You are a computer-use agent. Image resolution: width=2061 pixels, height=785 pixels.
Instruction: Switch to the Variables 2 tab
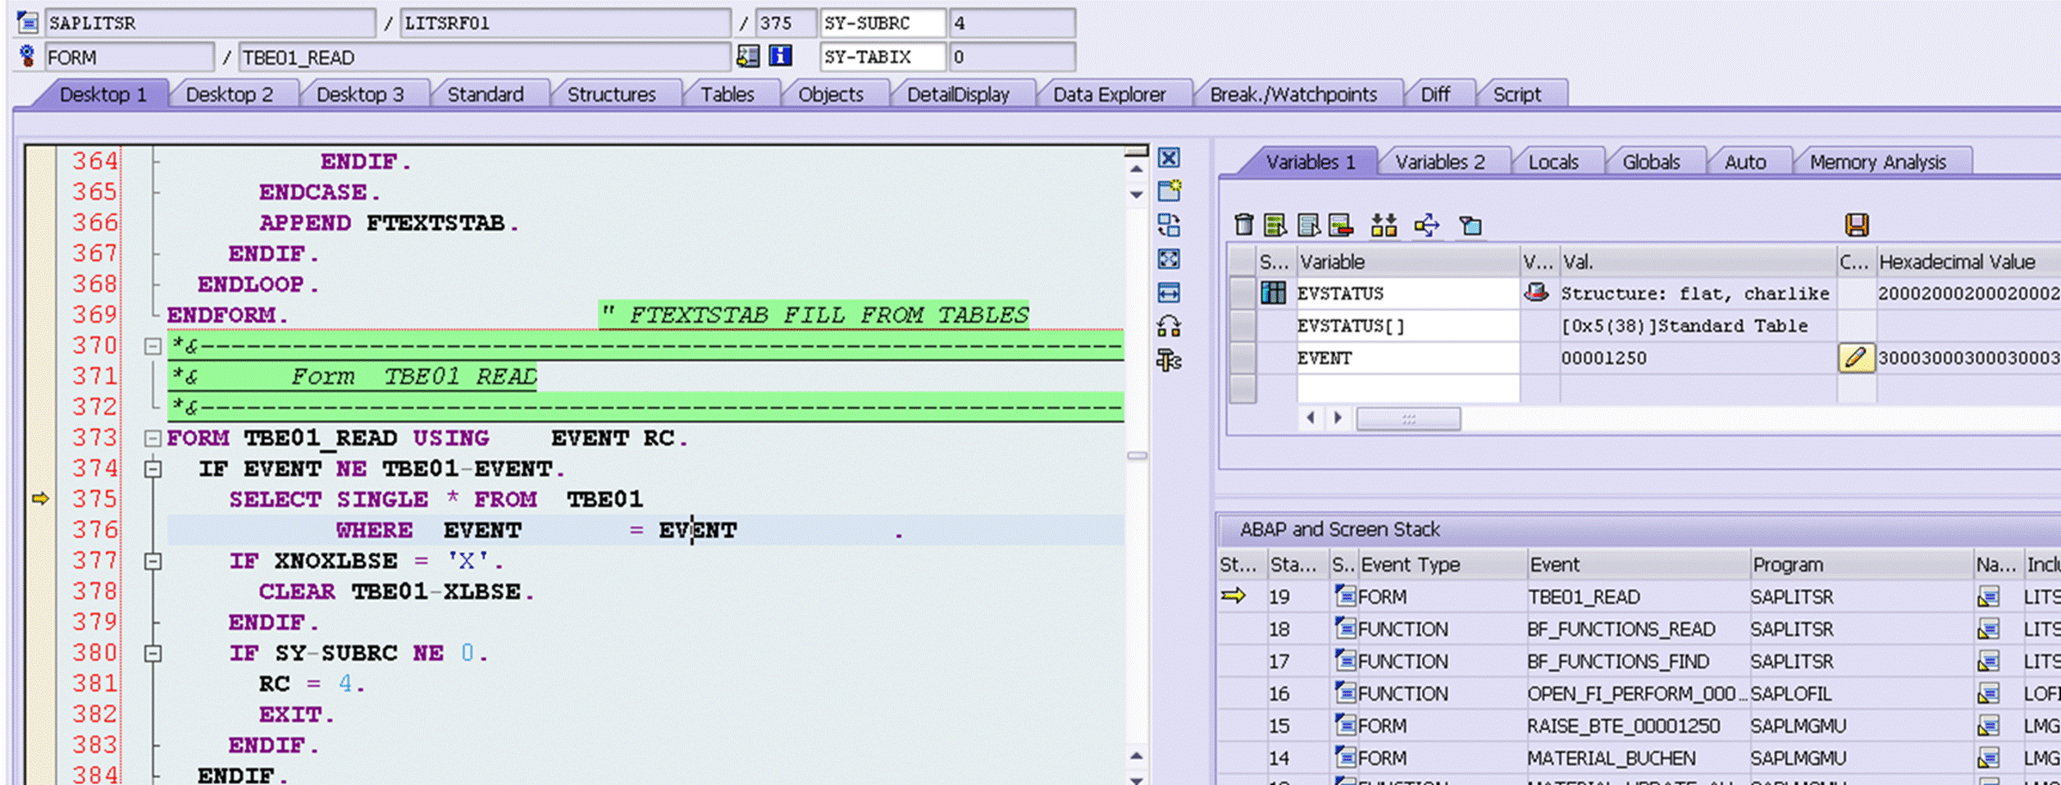[1440, 162]
